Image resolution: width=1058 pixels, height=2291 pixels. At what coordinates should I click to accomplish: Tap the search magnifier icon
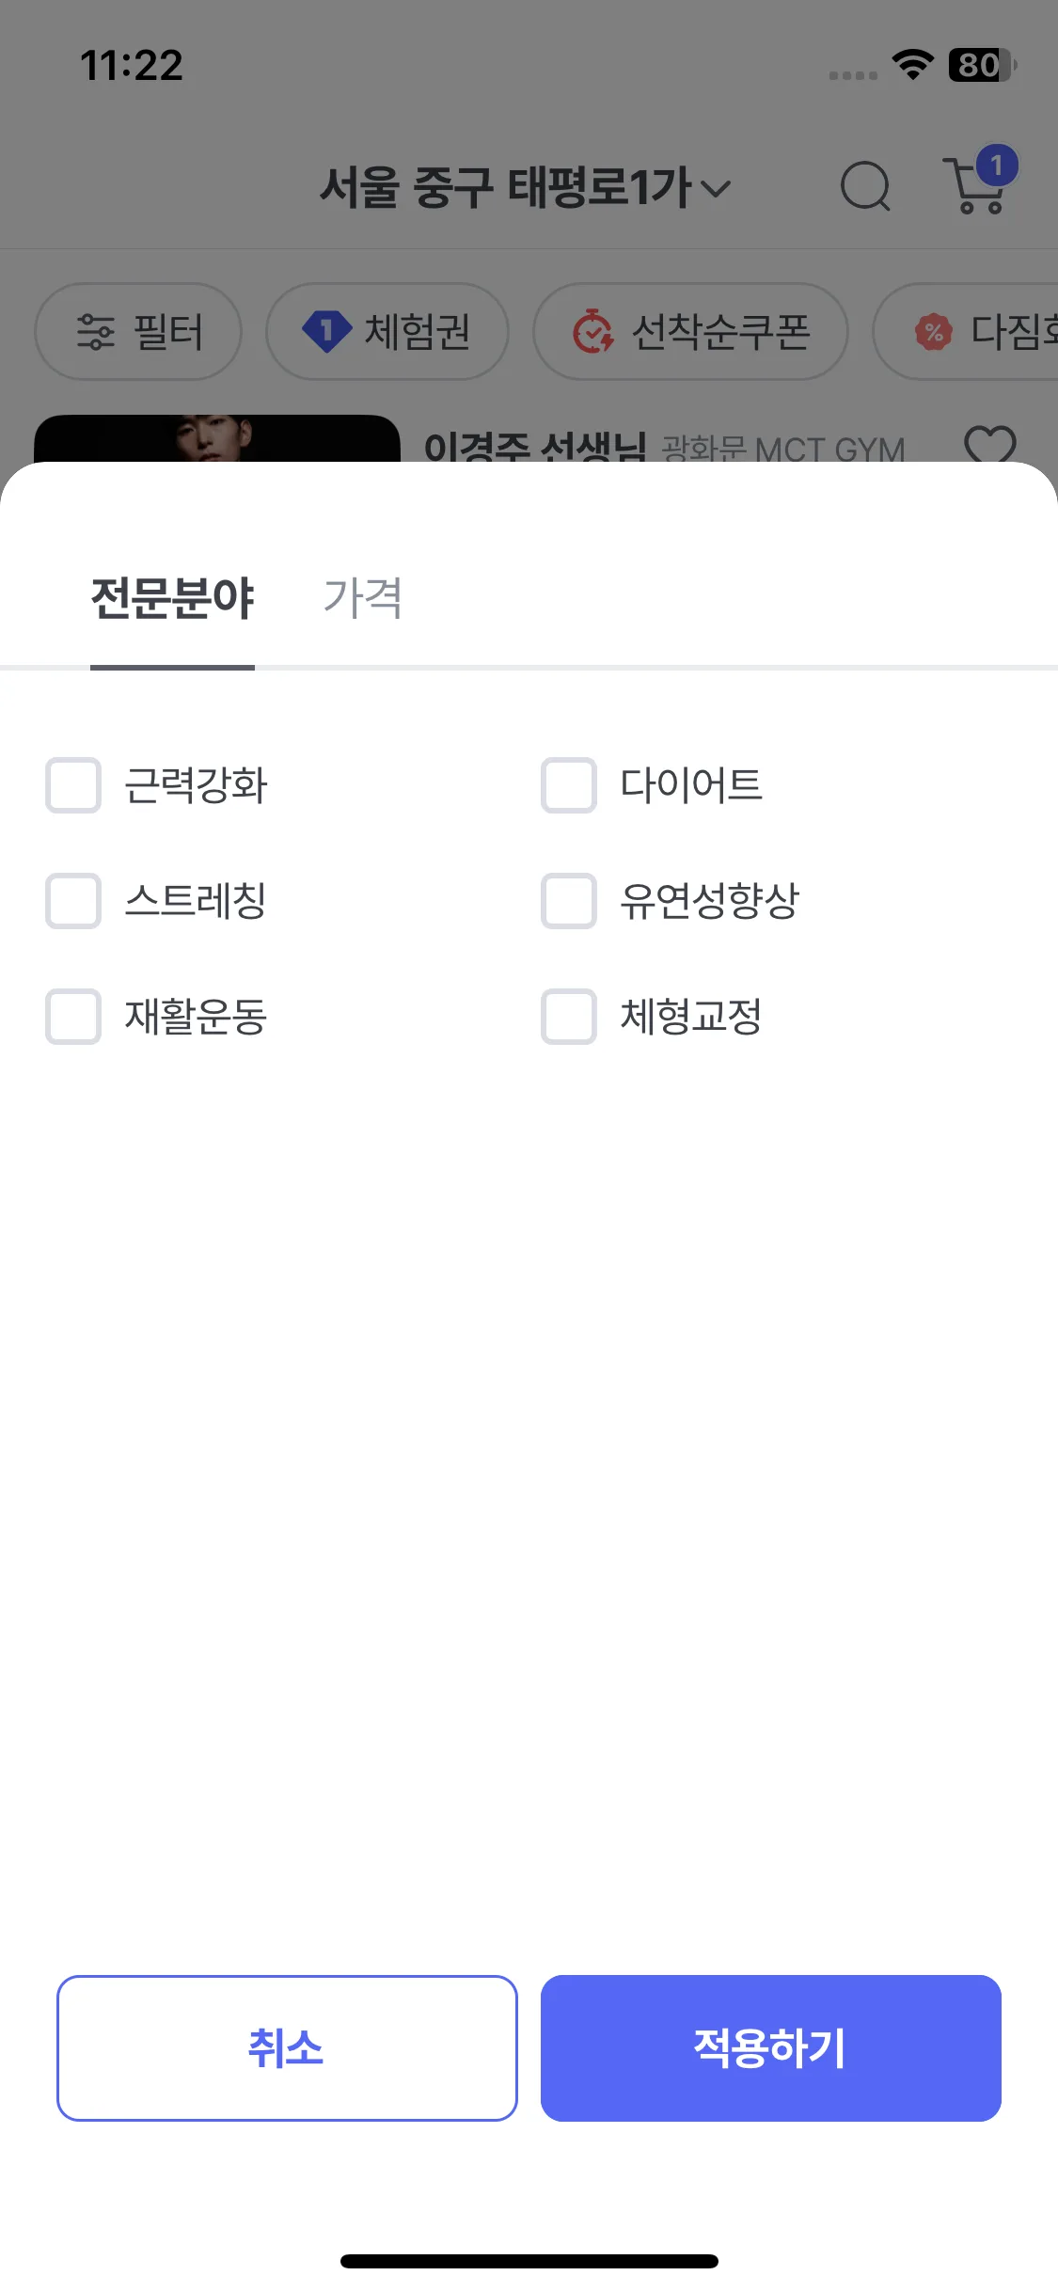tap(864, 186)
